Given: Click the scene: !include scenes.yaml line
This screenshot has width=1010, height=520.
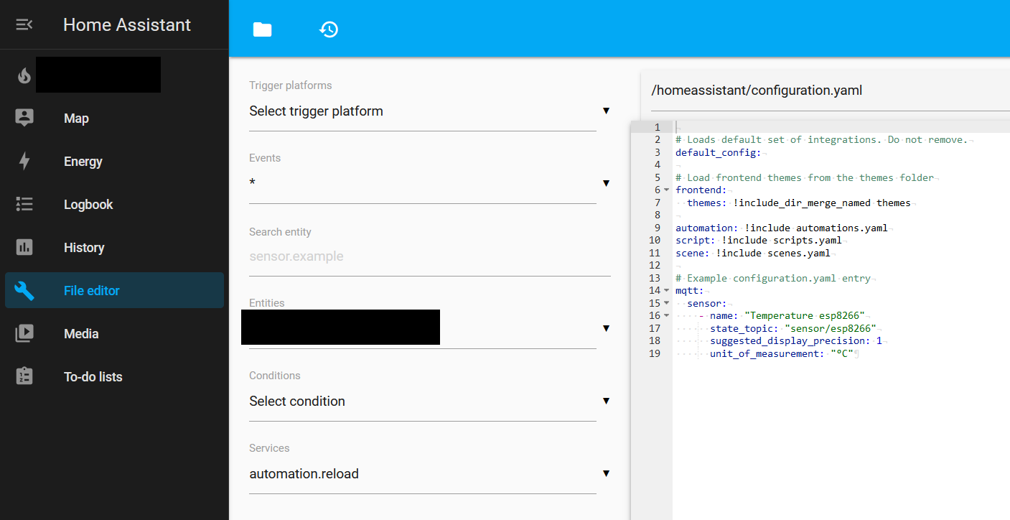Looking at the screenshot, I should click(x=754, y=253).
